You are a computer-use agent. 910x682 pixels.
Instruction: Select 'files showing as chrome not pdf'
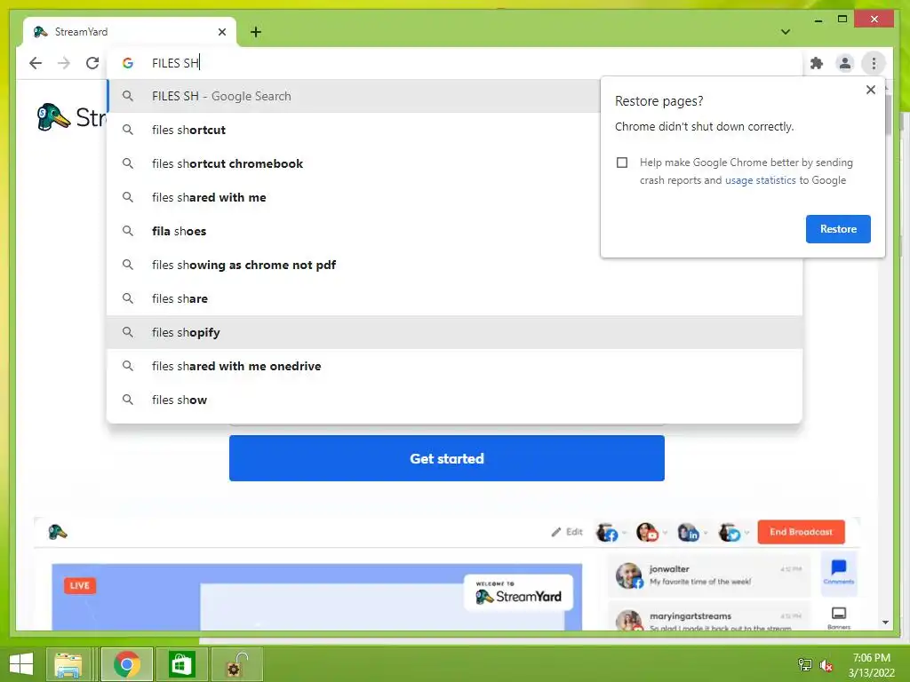(x=454, y=265)
